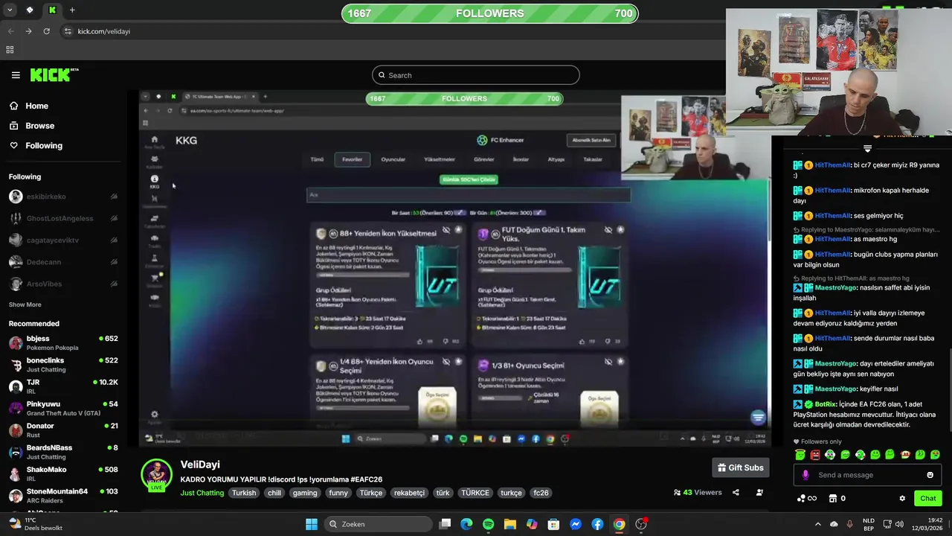The height and width of the screenshot is (536, 952).
Task: Insert the red angry emote
Action: point(815,454)
